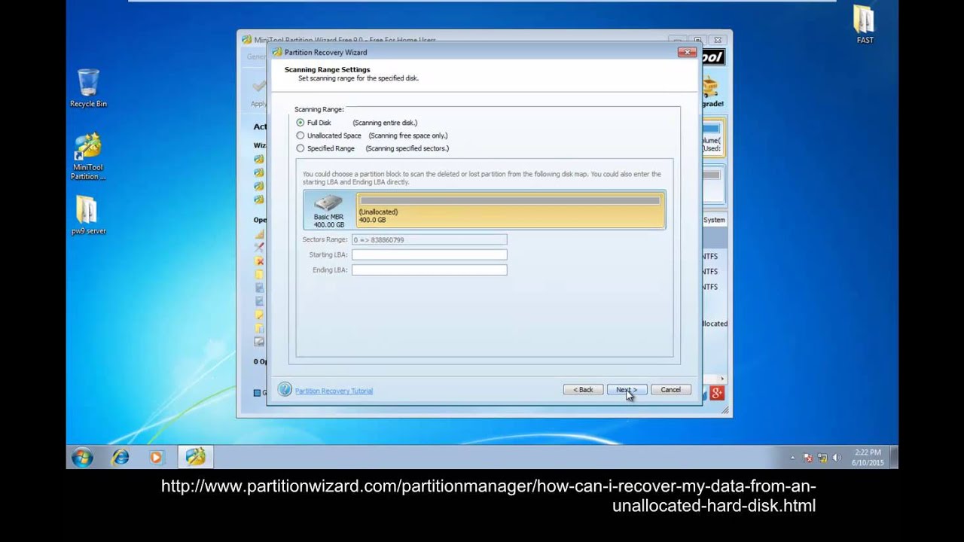Open the pw9 server desktop folder

(88, 215)
